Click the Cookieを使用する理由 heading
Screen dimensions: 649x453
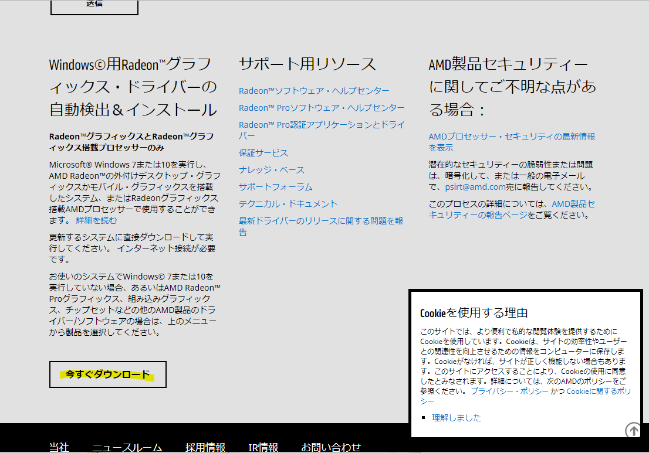pos(474,313)
